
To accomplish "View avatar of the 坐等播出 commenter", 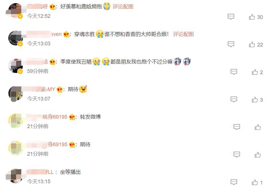I will tap(16, 176).
